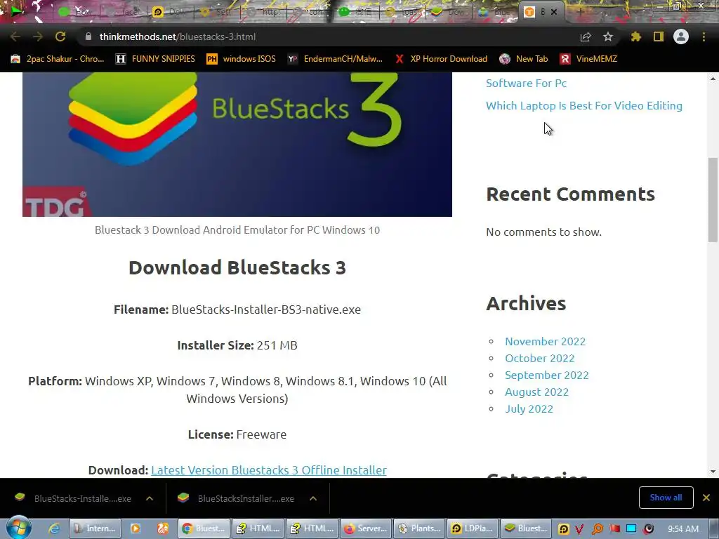
Task: Click the forward navigation arrow
Action: pyautogui.click(x=38, y=36)
